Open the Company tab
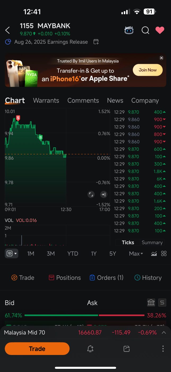 pyautogui.click(x=145, y=100)
